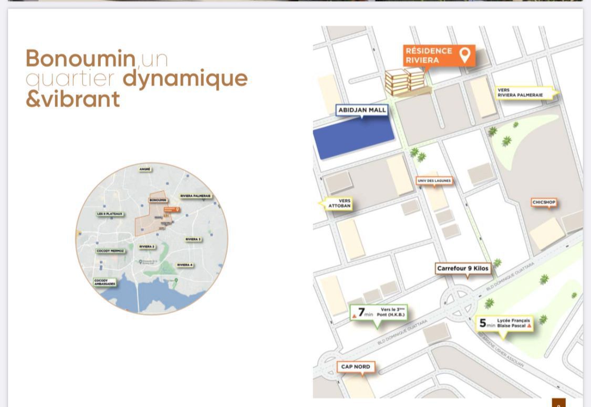Viewport: 591px width, 407px height.
Task: Click the location pin on Résidence Riviera label
Action: click(x=464, y=55)
